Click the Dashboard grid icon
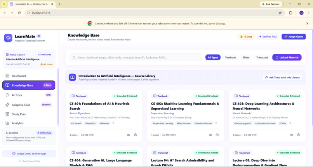Screen dimensions: 313x167 coord(7,76)
